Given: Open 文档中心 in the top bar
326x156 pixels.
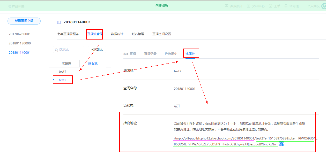Looking at the screenshot, I should pos(256,6).
